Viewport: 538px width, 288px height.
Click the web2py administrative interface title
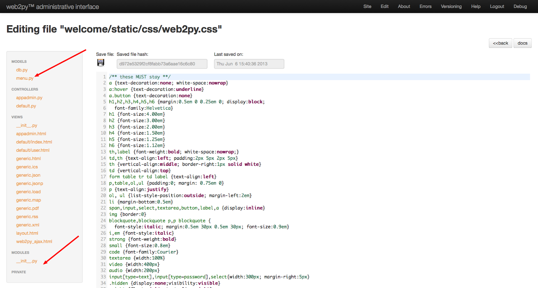point(52,7)
